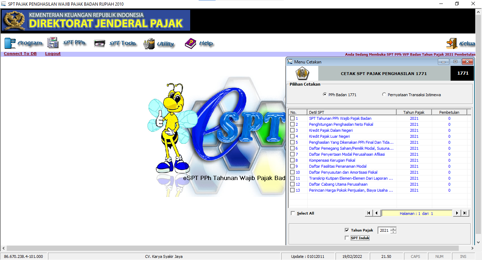Click the Pembetulan column header
This screenshot has height=260, width=482.
[449, 112]
